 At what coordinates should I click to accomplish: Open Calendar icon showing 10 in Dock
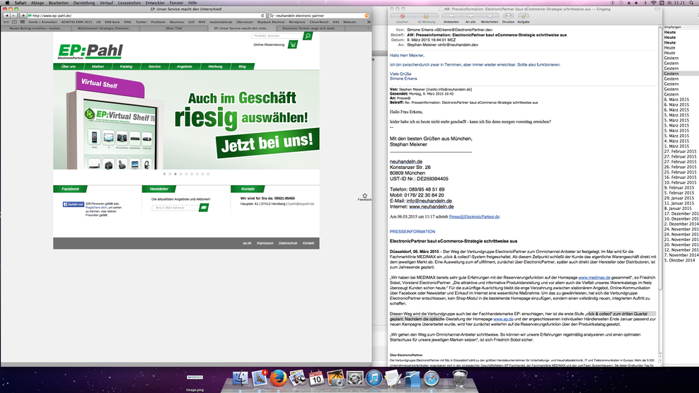pyautogui.click(x=316, y=378)
